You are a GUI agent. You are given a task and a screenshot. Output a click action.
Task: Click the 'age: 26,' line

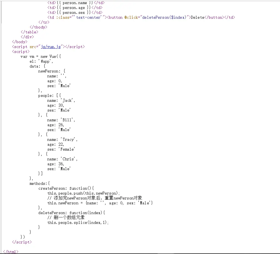pos(56,125)
